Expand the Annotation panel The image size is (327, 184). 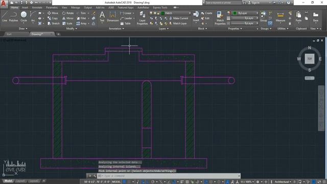coord(116,29)
